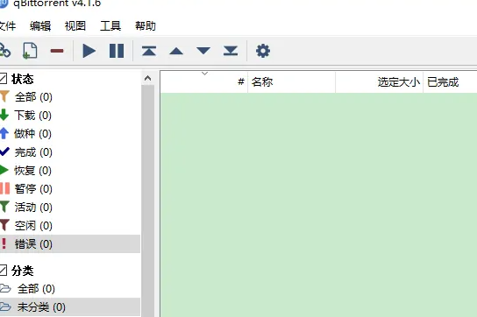Click the move up queue arrow

pyautogui.click(x=176, y=51)
